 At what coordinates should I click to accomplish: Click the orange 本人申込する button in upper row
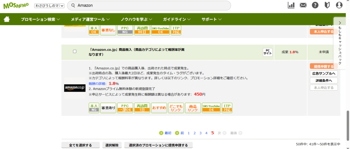pyautogui.click(x=324, y=31)
